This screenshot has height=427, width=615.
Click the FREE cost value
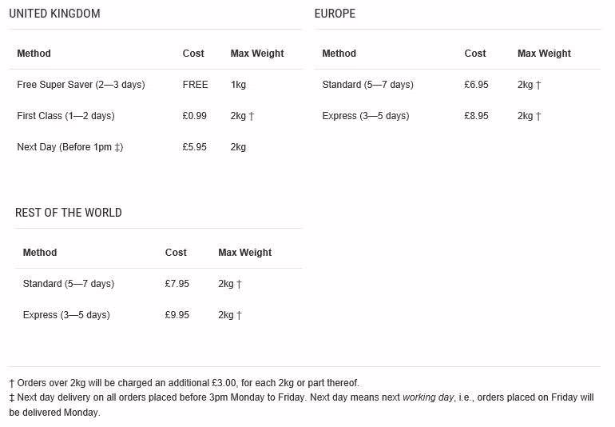(x=195, y=85)
